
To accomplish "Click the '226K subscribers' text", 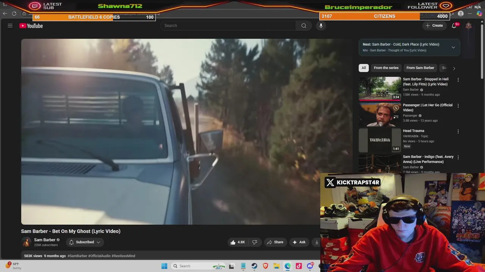I will coord(46,245).
